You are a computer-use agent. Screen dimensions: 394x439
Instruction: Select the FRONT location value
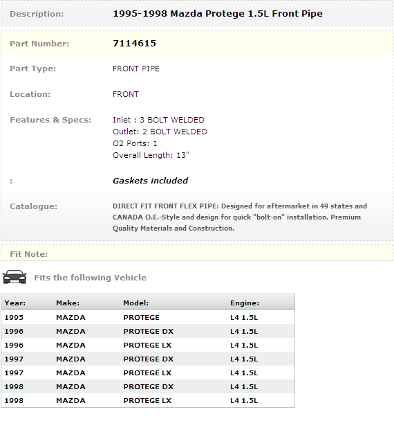(x=126, y=94)
